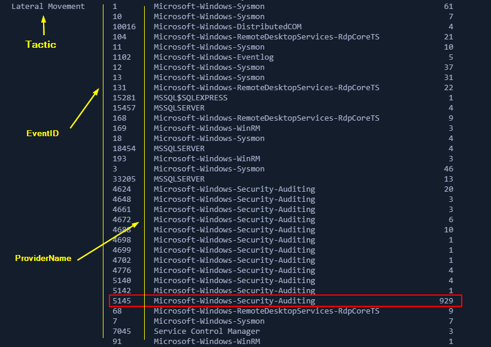Click event ID 193
Screen dimensions: 491x347
[x=119, y=159]
